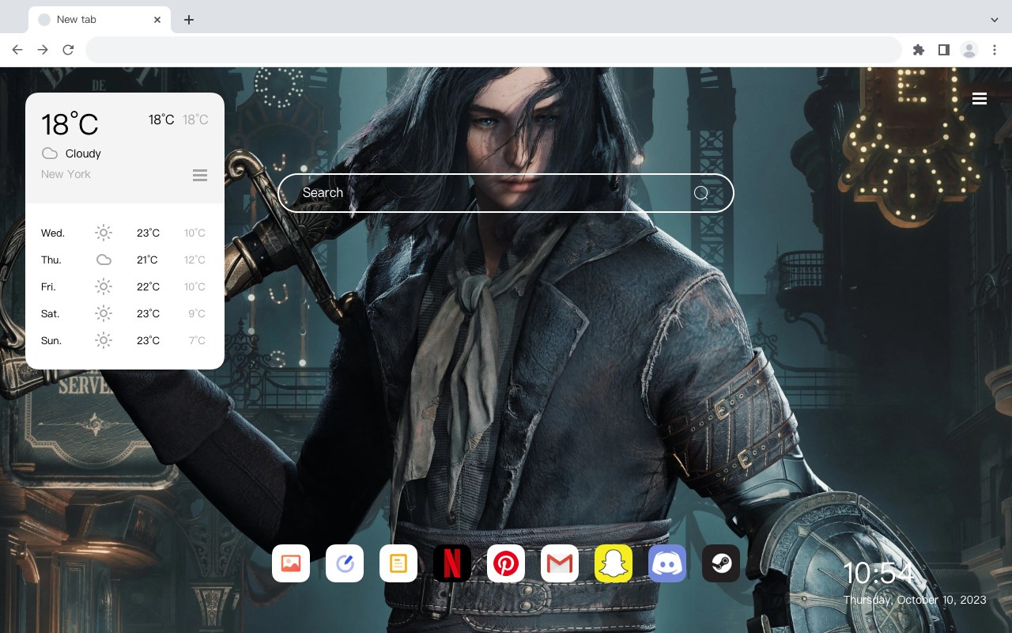
Task: Click the search magnifier icon
Action: tap(701, 193)
